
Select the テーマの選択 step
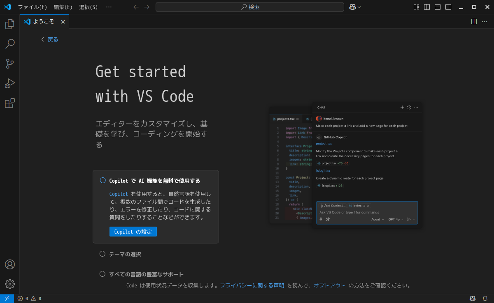[x=125, y=254]
